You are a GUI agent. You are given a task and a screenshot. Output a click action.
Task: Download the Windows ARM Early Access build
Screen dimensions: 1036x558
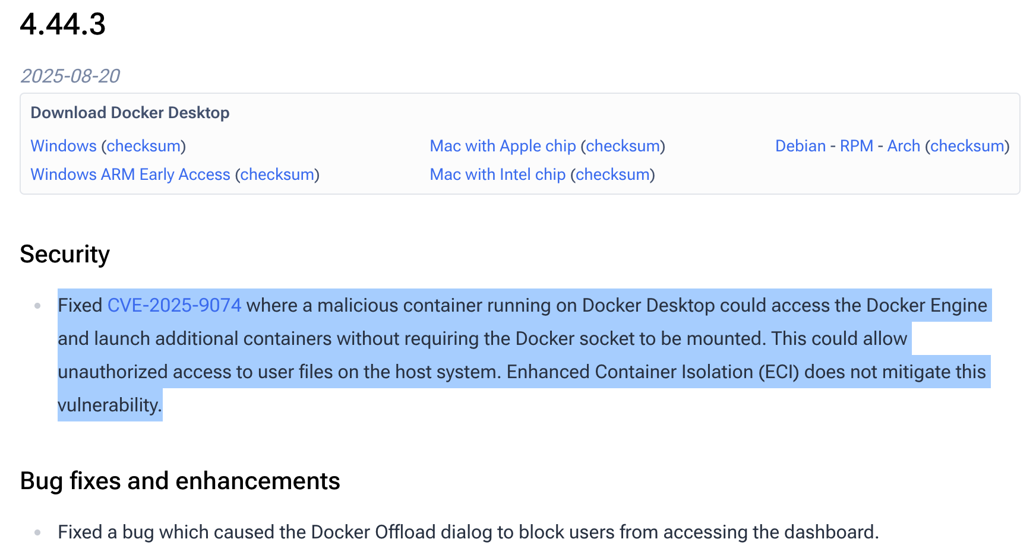pos(129,175)
